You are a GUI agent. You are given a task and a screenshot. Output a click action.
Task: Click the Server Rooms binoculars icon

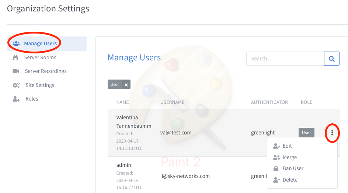point(15,58)
